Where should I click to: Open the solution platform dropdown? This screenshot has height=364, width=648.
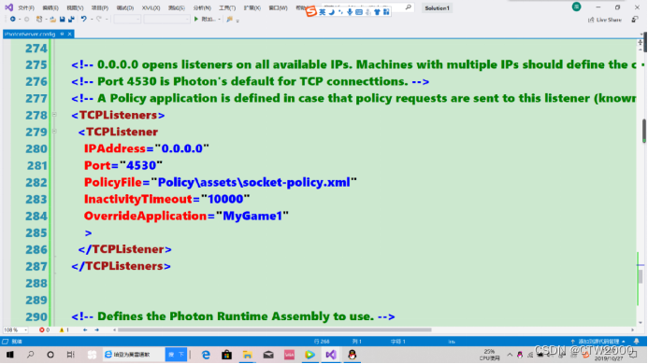(166, 19)
